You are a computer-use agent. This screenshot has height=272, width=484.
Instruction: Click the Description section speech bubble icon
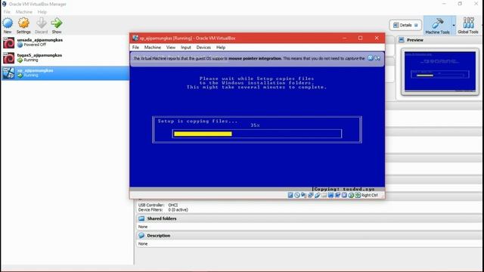pos(141,235)
